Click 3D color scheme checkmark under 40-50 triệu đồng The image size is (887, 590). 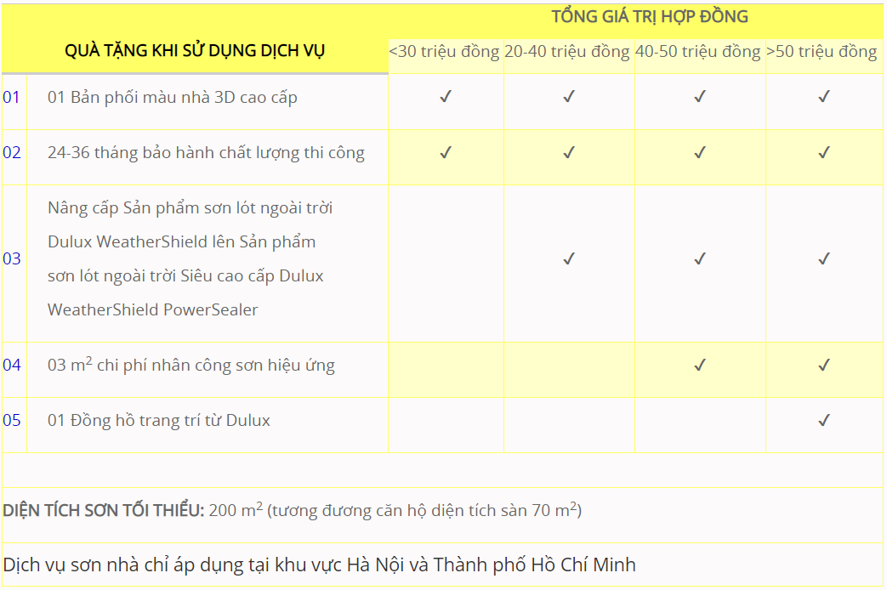pyautogui.click(x=699, y=97)
